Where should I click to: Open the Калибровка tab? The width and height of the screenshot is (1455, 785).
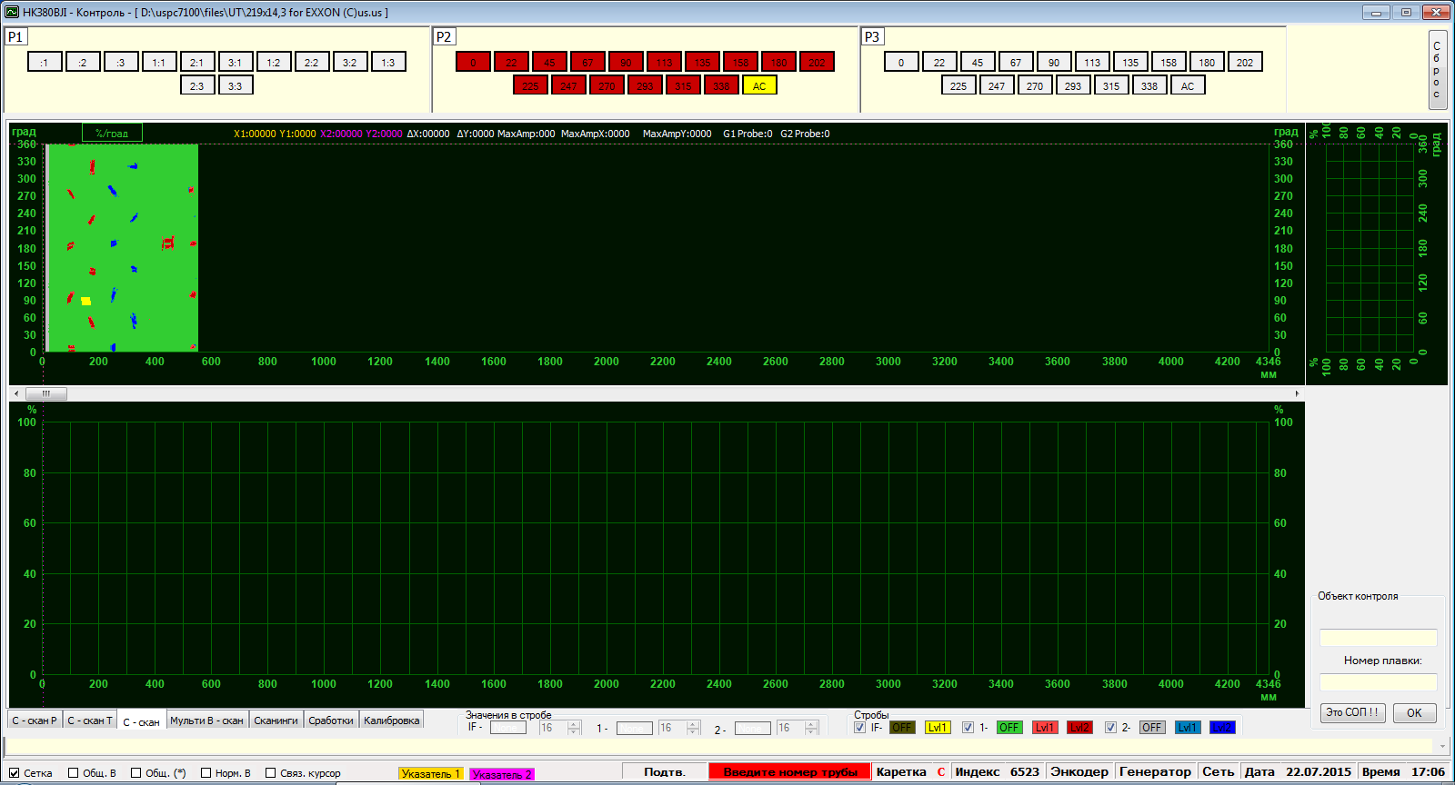391,720
